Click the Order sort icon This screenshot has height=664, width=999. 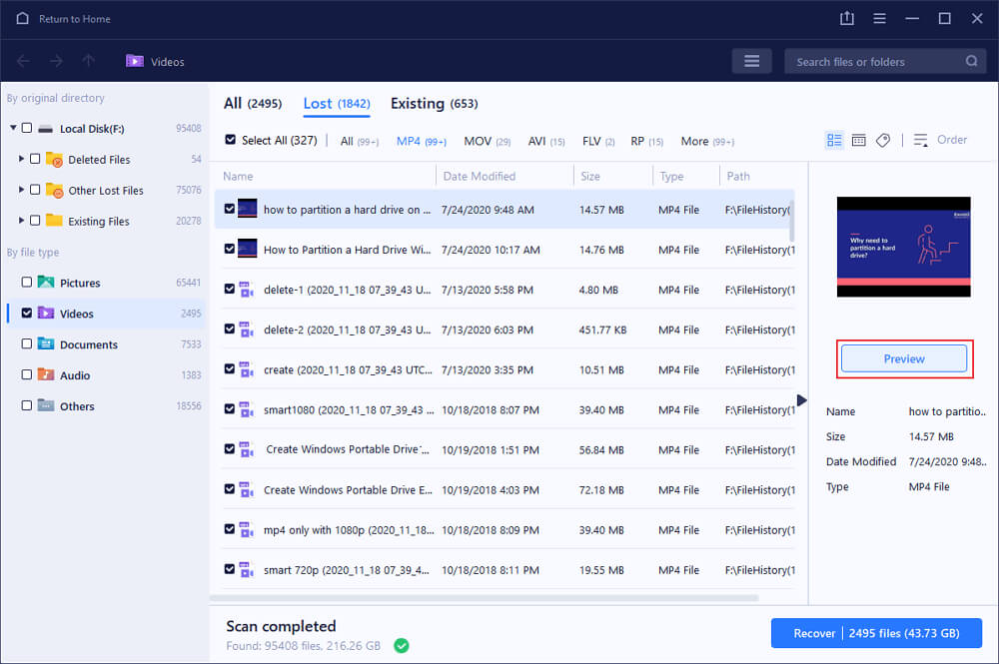coord(921,141)
